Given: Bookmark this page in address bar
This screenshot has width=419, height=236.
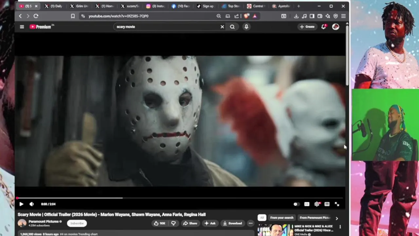Looking at the screenshot, I should 73,16.
